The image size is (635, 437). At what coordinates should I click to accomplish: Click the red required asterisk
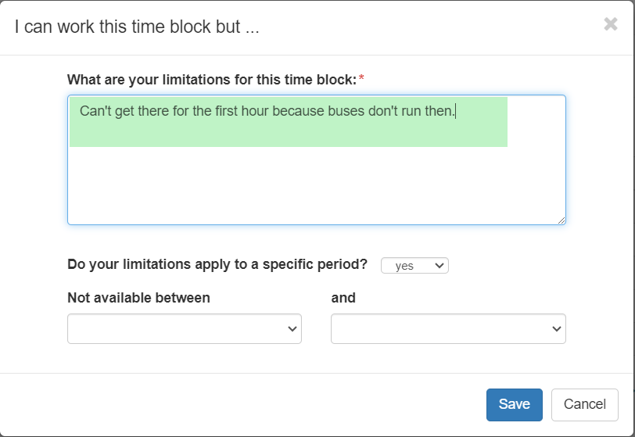tap(361, 78)
